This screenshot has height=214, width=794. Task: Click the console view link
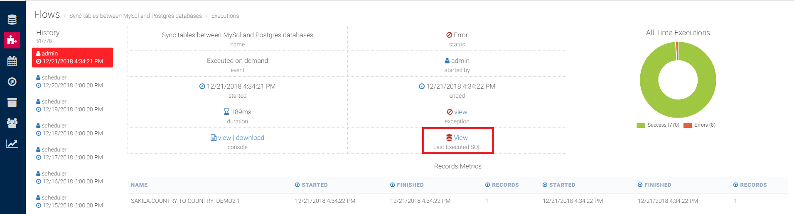[224, 138]
